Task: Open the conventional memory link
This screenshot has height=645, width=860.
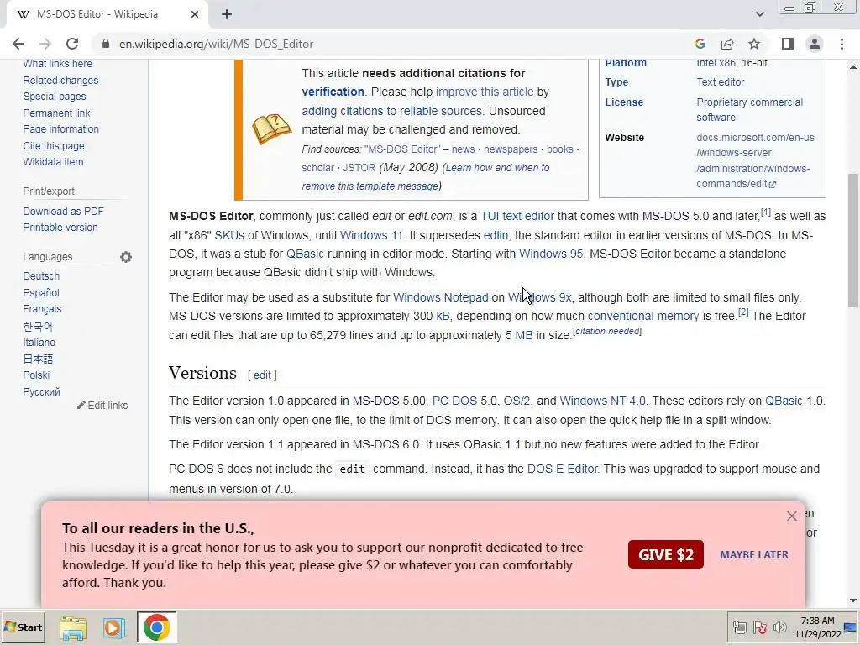Action: coord(642,316)
